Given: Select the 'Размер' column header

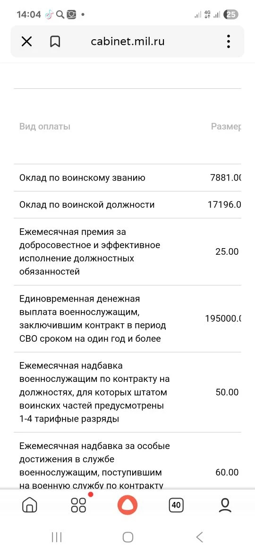Looking at the screenshot, I should (226, 127).
